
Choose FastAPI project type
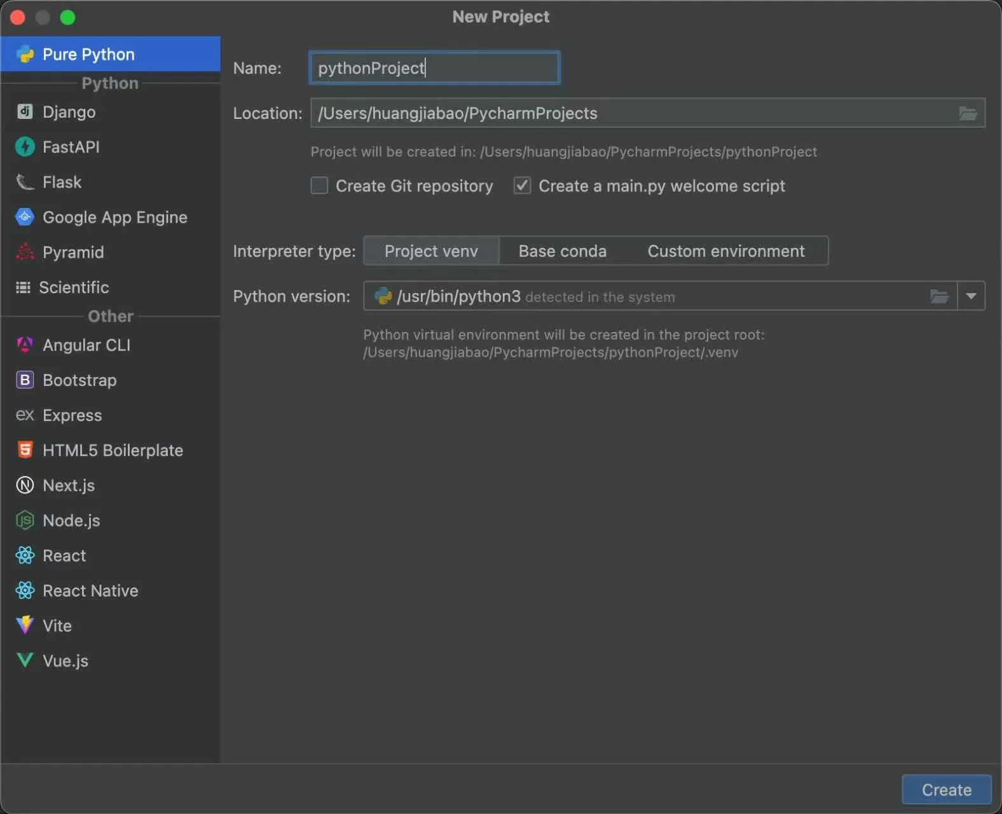point(111,147)
